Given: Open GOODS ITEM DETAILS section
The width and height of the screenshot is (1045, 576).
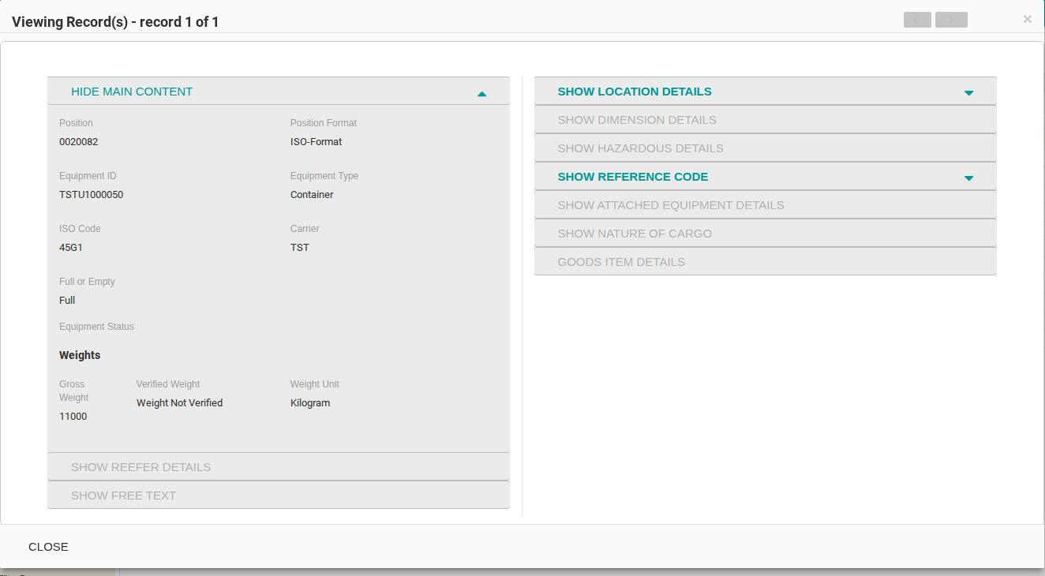Looking at the screenshot, I should tap(765, 262).
